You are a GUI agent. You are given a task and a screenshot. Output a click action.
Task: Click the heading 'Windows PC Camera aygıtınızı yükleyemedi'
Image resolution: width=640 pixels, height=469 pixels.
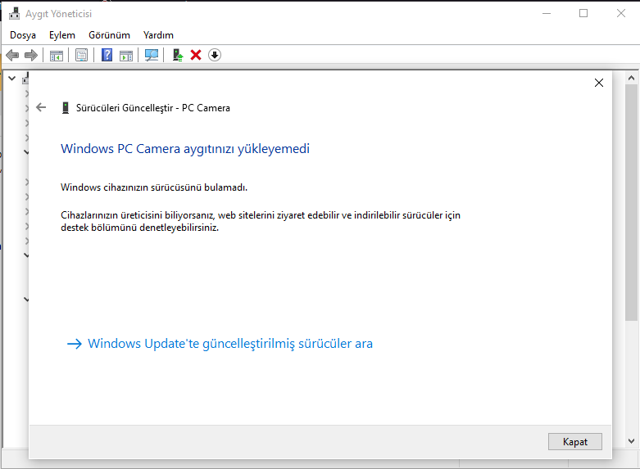tap(185, 148)
